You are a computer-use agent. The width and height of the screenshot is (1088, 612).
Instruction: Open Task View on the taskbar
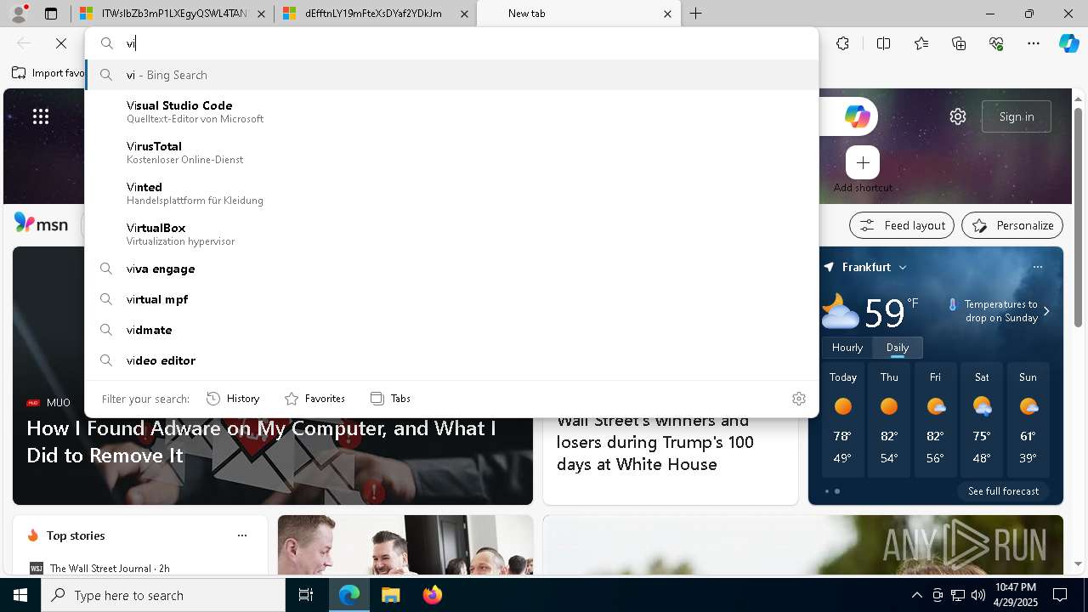(306, 595)
